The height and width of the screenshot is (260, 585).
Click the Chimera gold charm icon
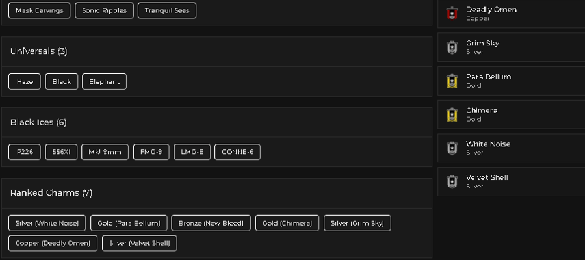(452, 114)
